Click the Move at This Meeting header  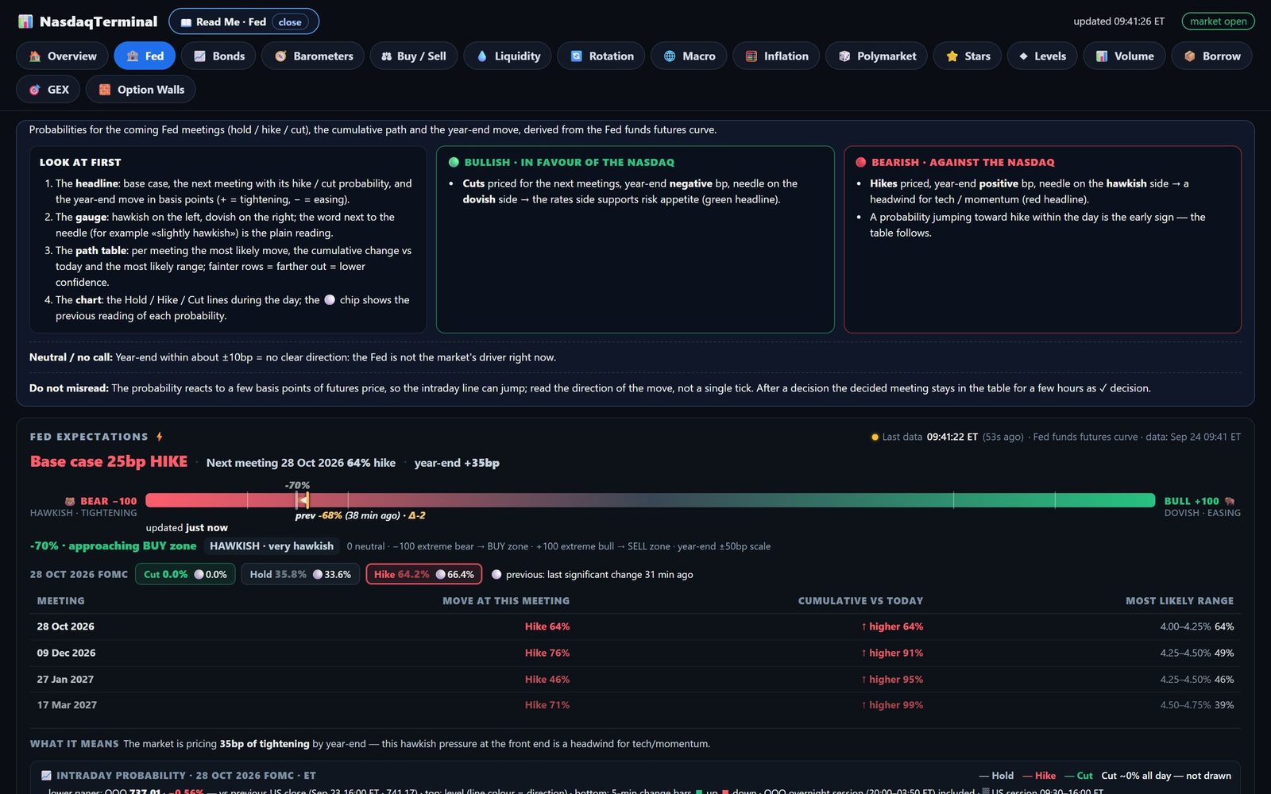[506, 601]
